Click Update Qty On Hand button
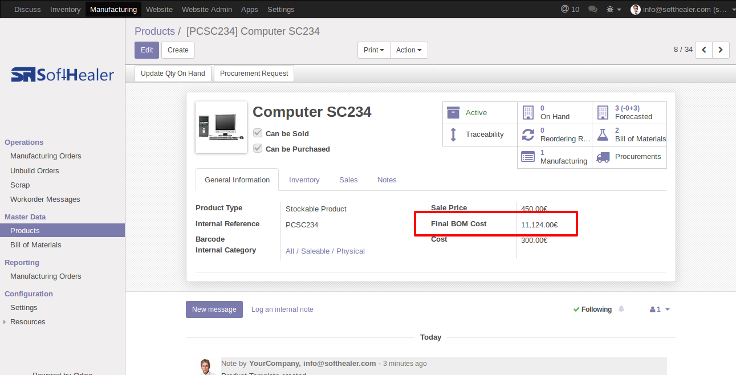Screen dimensions: 736x375 tap(173, 74)
